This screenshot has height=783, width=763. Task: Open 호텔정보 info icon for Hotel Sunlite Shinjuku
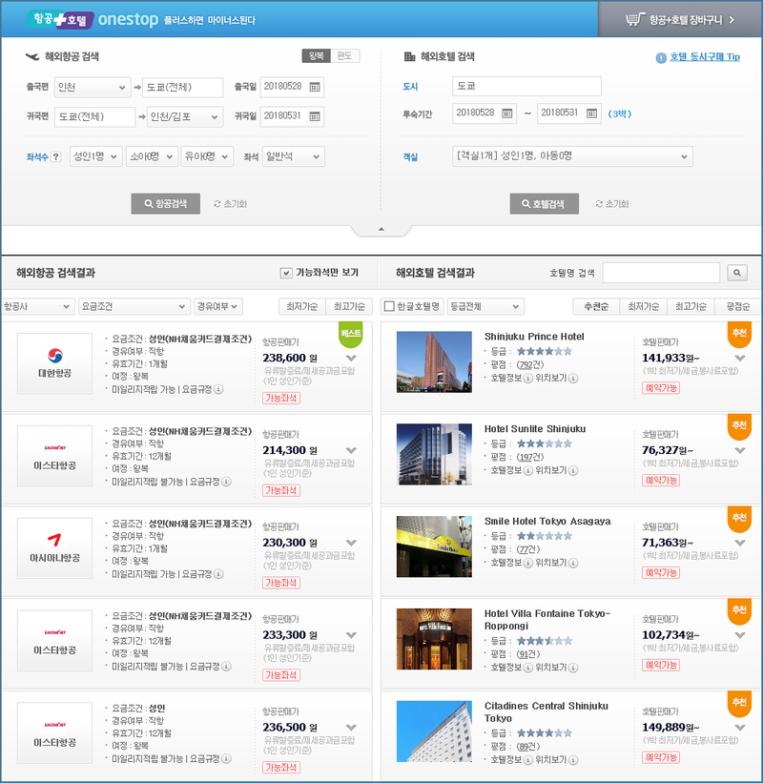(x=527, y=471)
